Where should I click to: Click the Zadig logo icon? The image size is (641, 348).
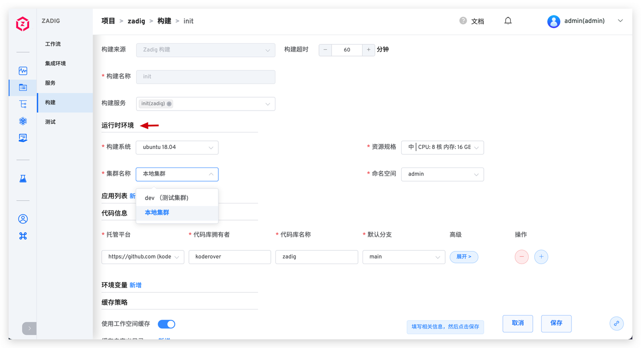[x=23, y=23]
